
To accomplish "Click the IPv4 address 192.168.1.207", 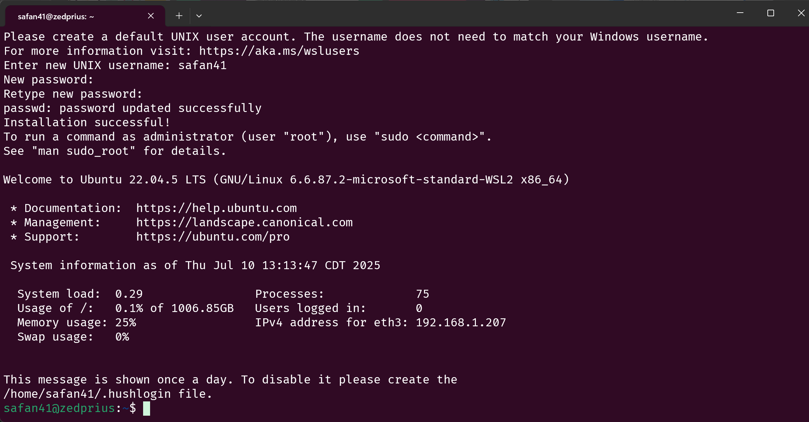I will point(461,323).
